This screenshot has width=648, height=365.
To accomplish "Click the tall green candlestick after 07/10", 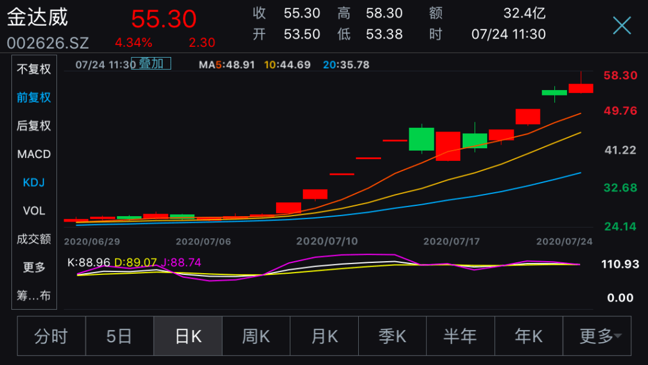I will 422,139.
